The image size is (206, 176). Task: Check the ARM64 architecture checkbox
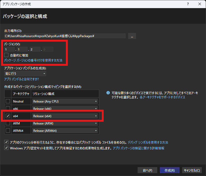point(8,130)
